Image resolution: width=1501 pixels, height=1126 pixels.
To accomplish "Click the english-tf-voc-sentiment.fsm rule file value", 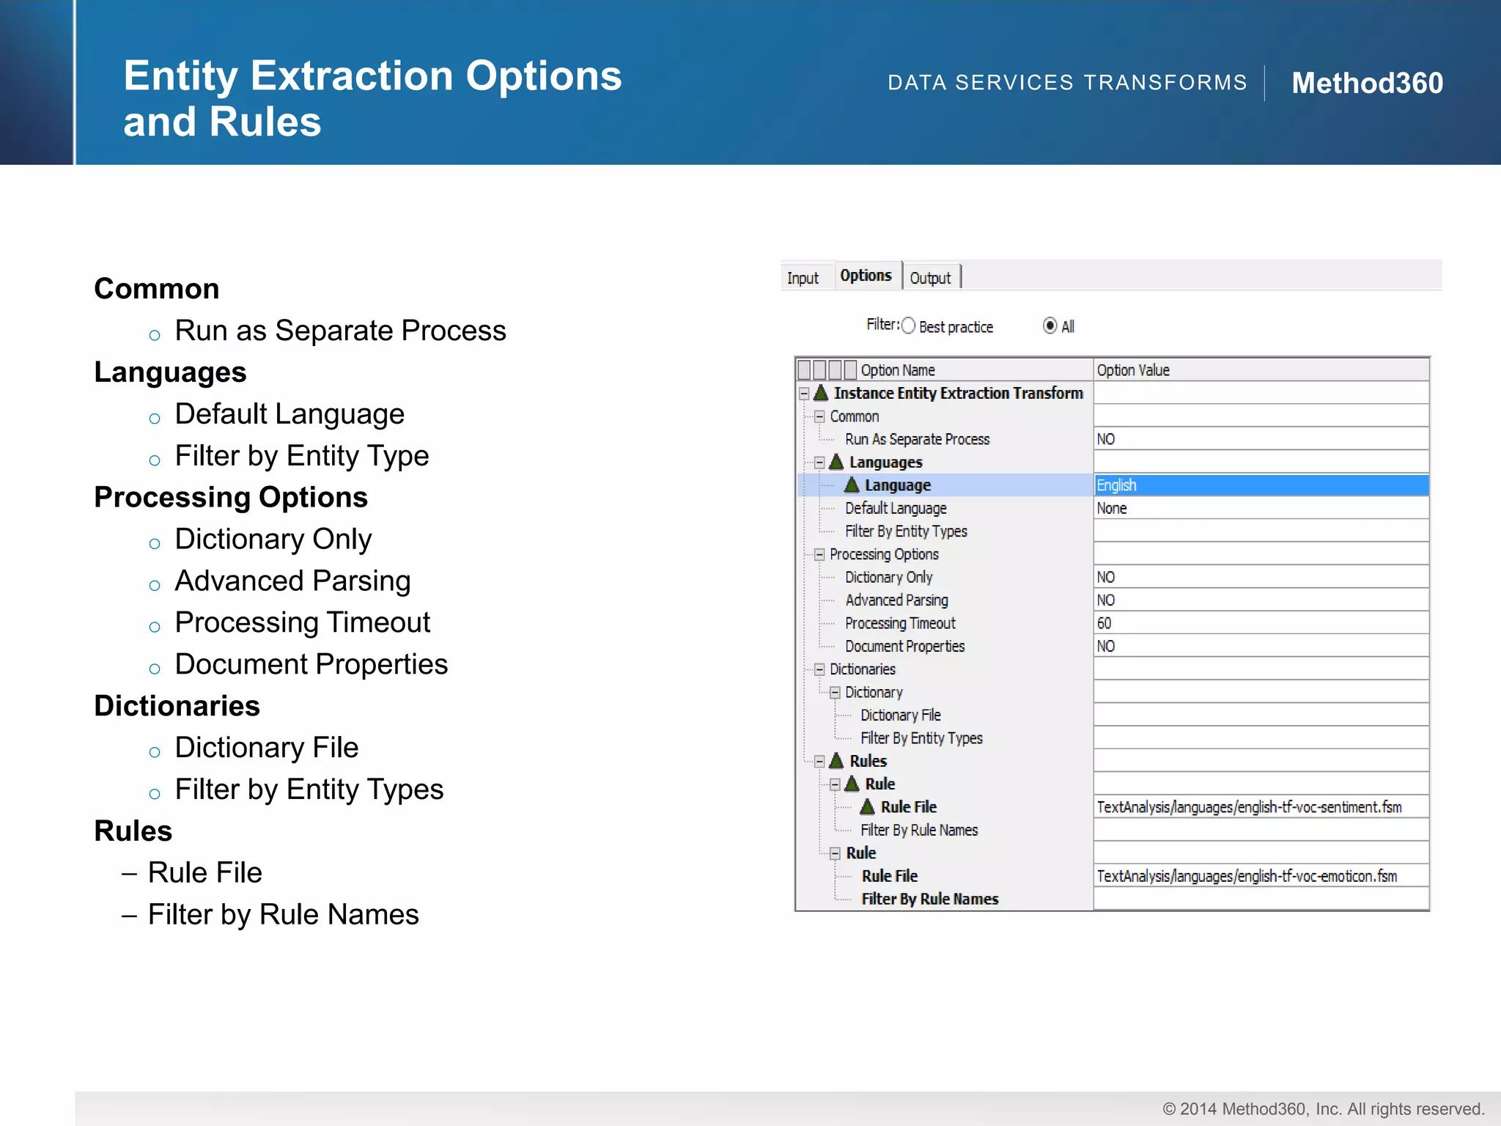I will (1261, 807).
